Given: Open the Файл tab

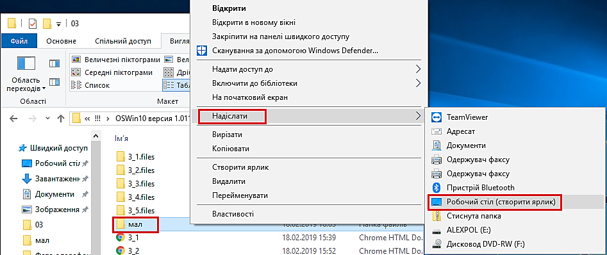Looking at the screenshot, I should point(19,41).
